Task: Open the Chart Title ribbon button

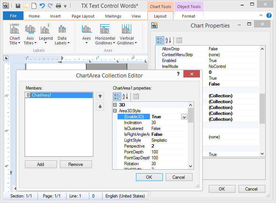Action: 15,35
